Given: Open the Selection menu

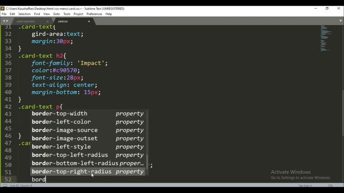Looking at the screenshot, I should tap(24, 14).
